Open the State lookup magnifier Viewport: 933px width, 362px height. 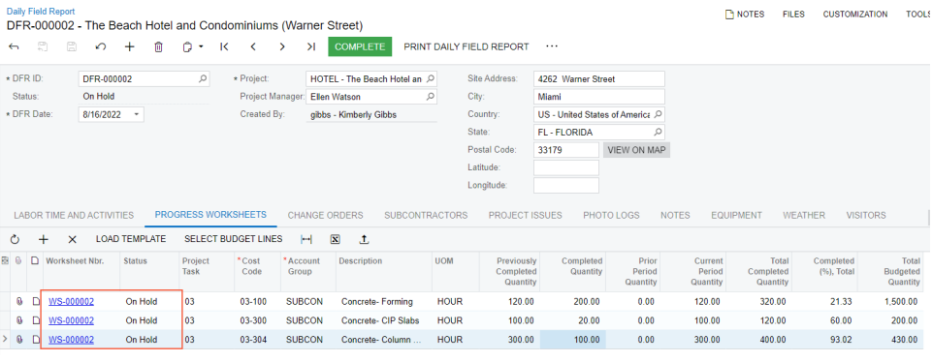[x=658, y=132]
